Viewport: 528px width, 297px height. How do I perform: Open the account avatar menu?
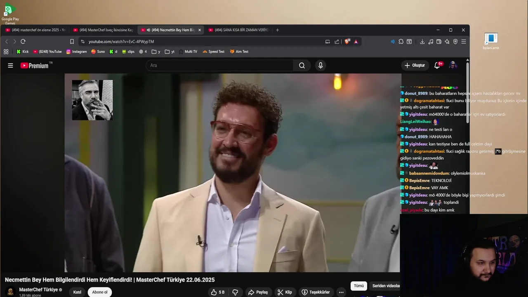(453, 65)
